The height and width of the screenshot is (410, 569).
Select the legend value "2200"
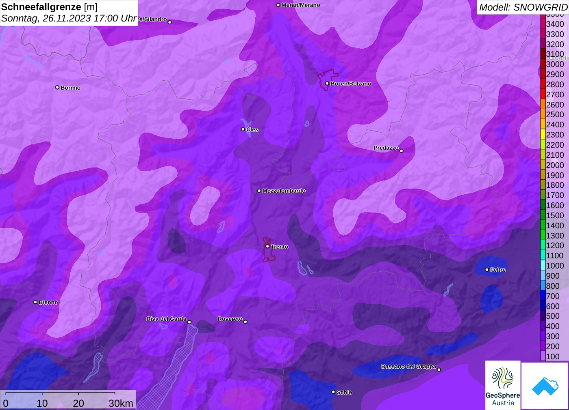pos(555,145)
